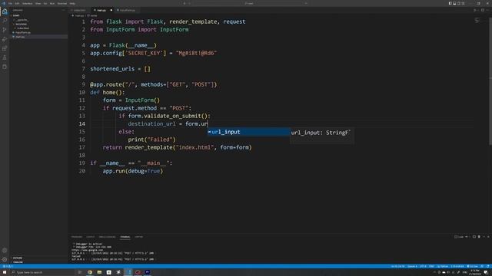Open the Source Control view
492x276 pixels.
(x=5, y=30)
